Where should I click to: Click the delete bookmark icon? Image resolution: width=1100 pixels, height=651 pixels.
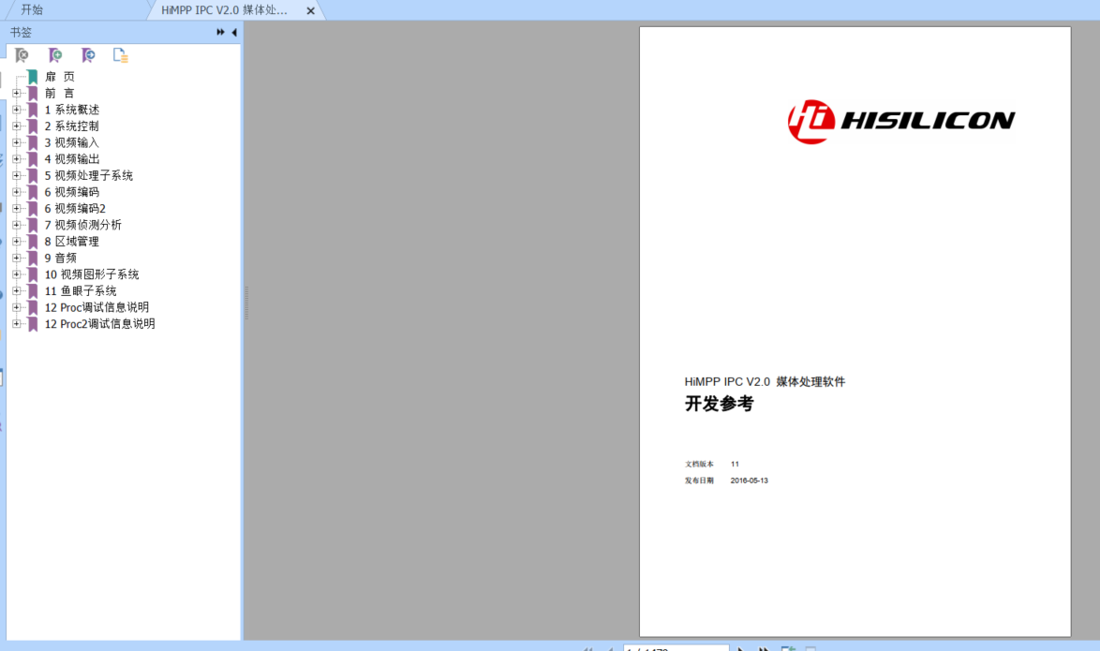pyautogui.click(x=22, y=55)
